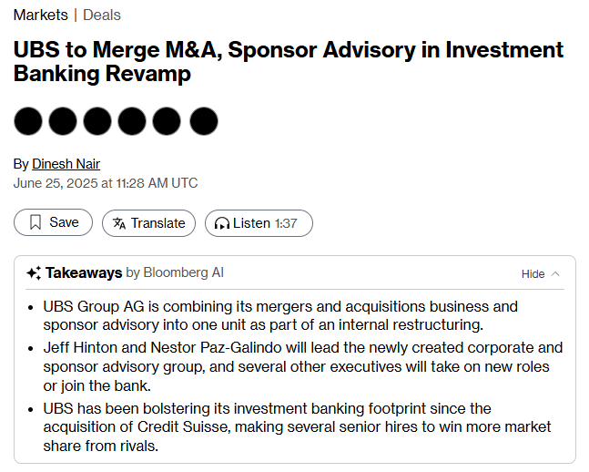Click the second black share circle
Screen dimensions: 589x472
63,121
